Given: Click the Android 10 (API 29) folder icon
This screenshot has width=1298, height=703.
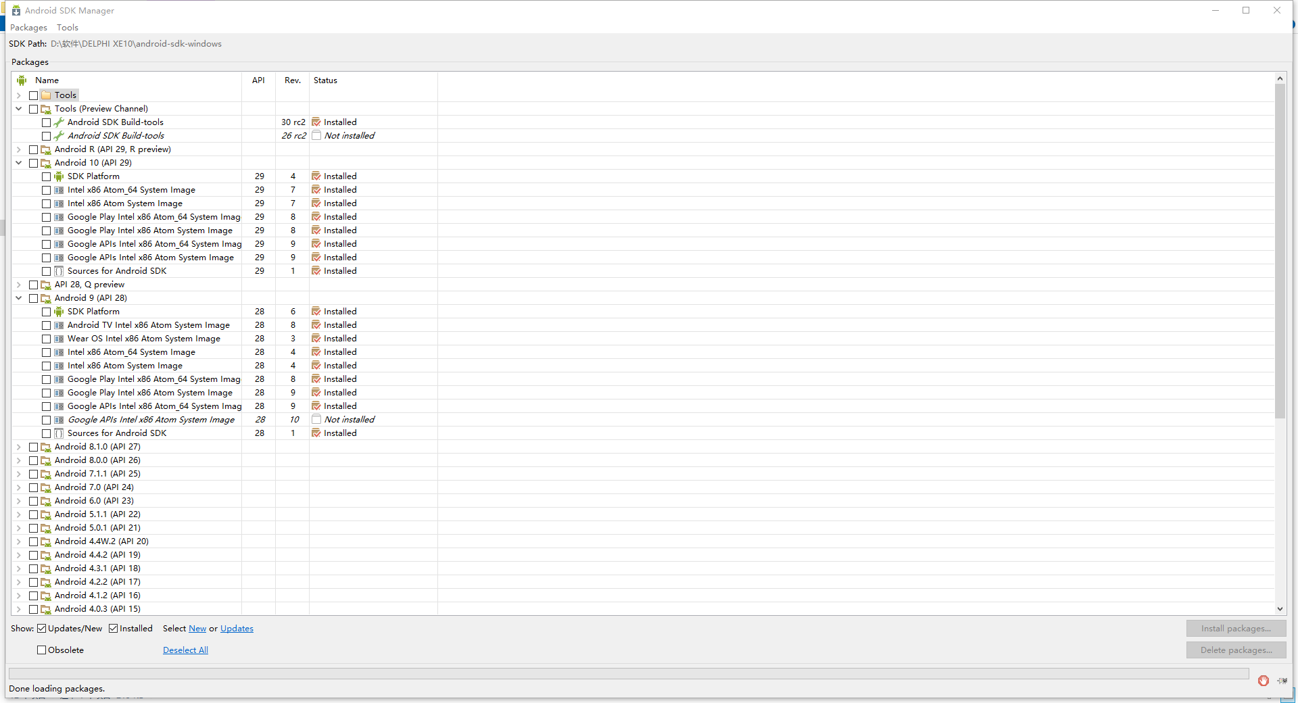Looking at the screenshot, I should (x=46, y=163).
